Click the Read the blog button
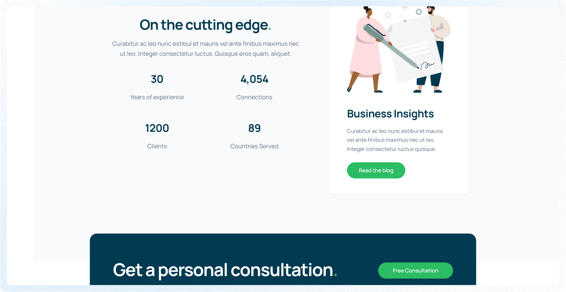The height and width of the screenshot is (292, 566). (x=376, y=171)
